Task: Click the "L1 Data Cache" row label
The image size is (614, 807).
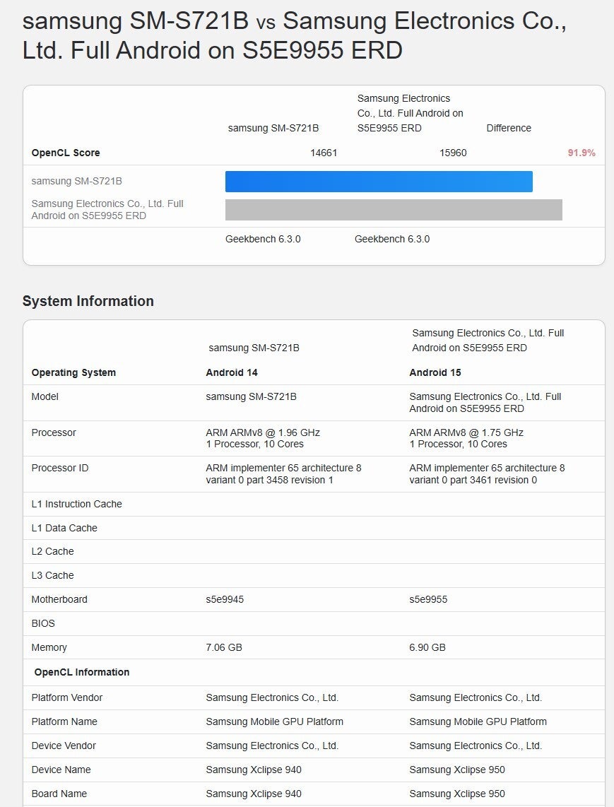Action: [x=64, y=528]
